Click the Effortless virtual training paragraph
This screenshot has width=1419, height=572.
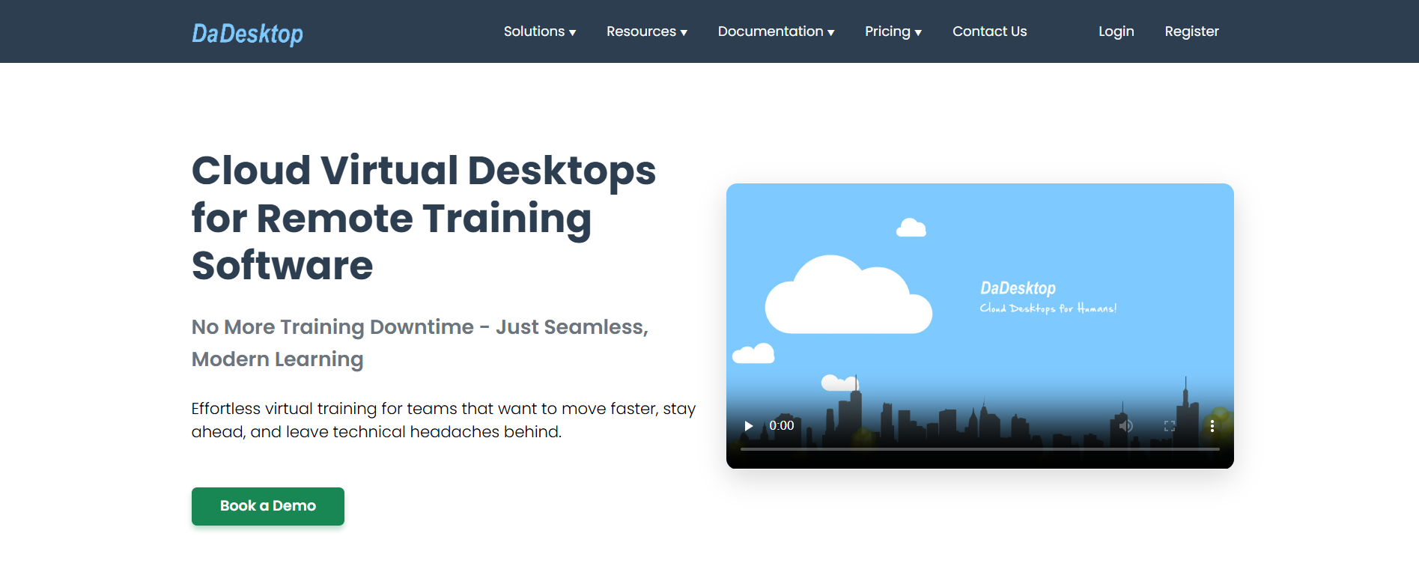(x=443, y=420)
